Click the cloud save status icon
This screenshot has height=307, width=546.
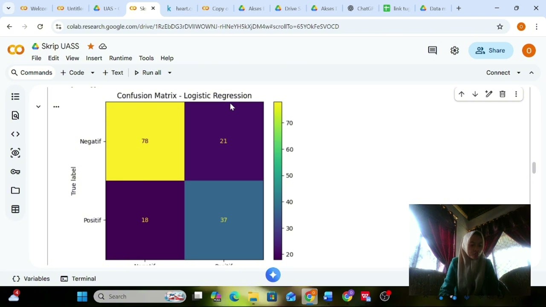click(103, 46)
